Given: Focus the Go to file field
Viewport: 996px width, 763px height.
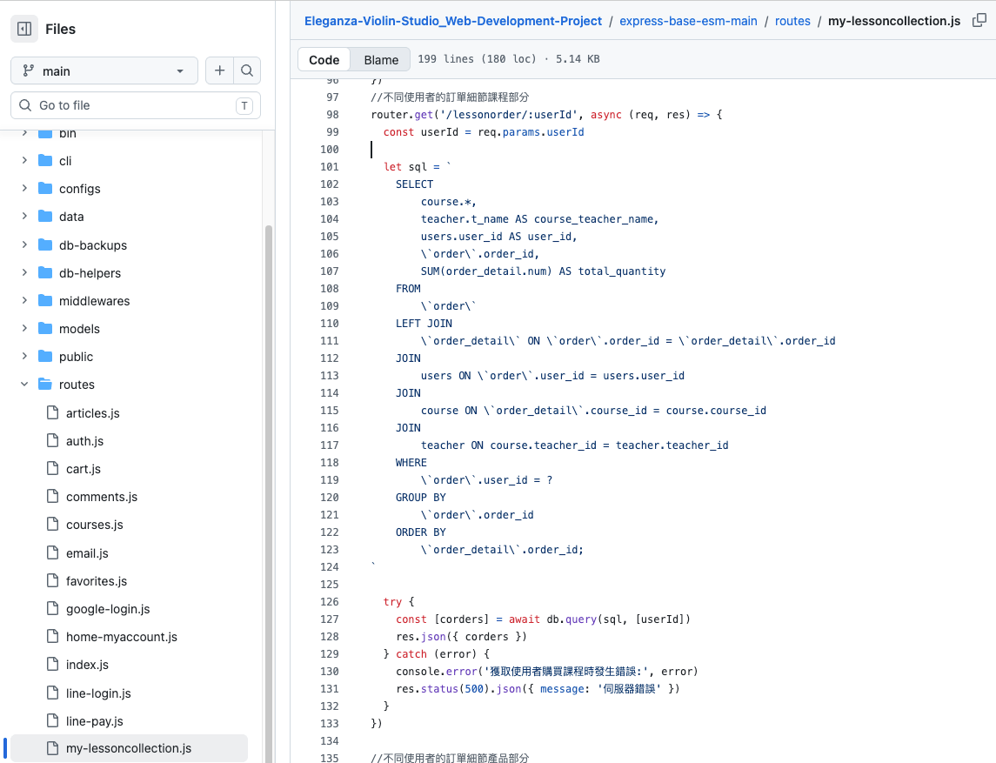Looking at the screenshot, I should pyautogui.click(x=136, y=105).
